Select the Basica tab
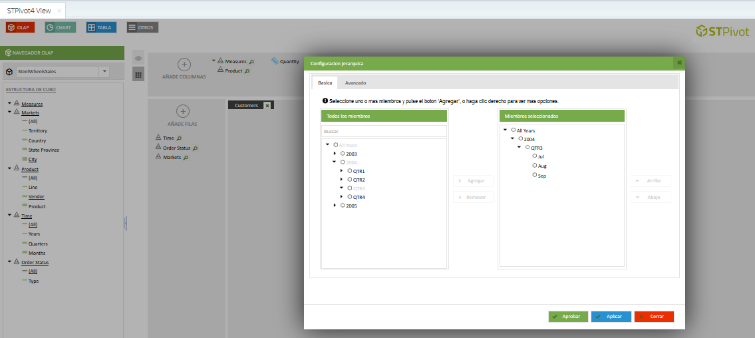The height and width of the screenshot is (338, 755). coord(325,83)
